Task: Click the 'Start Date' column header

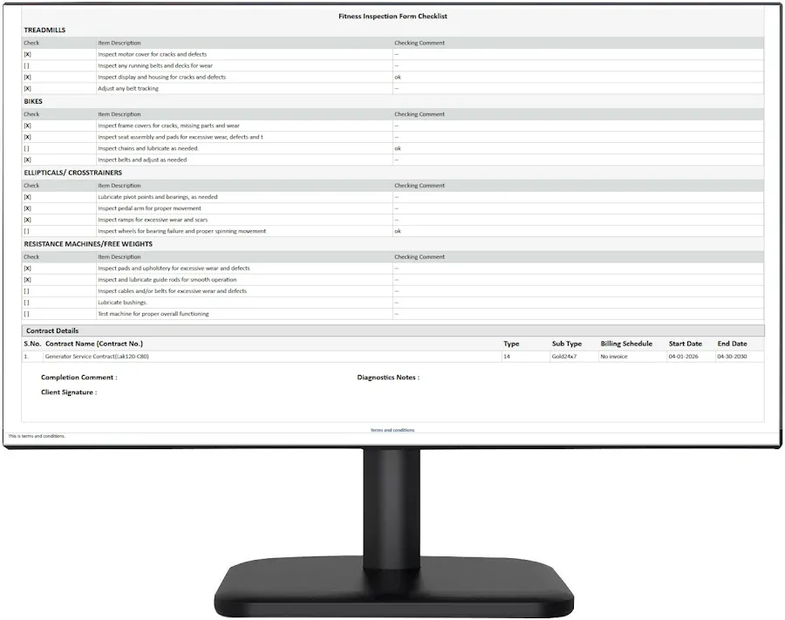Action: pyautogui.click(x=686, y=344)
